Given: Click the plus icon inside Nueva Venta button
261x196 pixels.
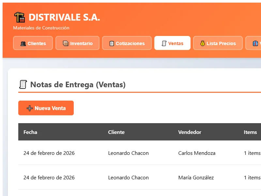Looking at the screenshot, I should tap(30, 108).
